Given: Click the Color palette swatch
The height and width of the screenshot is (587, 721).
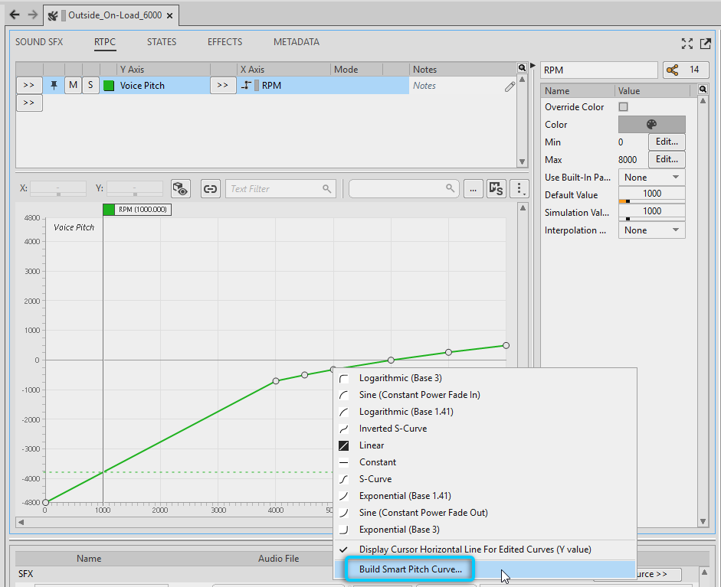Looking at the screenshot, I should [651, 125].
